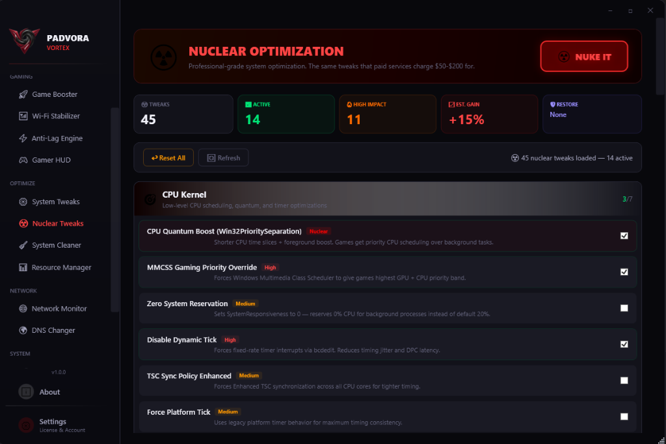Screen dimensions: 666x444
Task: Click the Anti-Lag Engine lightning icon
Action: [23, 138]
